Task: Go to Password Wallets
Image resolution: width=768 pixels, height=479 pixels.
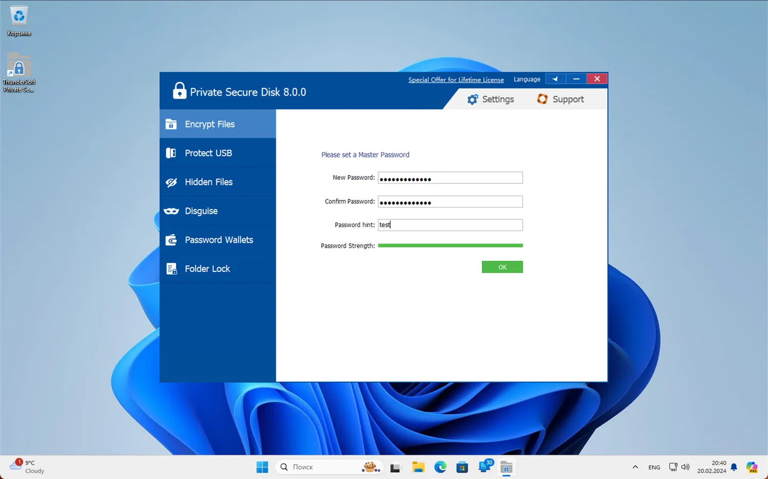Action: pyautogui.click(x=218, y=240)
